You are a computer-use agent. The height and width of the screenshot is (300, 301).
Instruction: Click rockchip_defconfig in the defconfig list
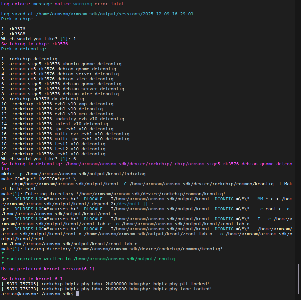point(33,59)
